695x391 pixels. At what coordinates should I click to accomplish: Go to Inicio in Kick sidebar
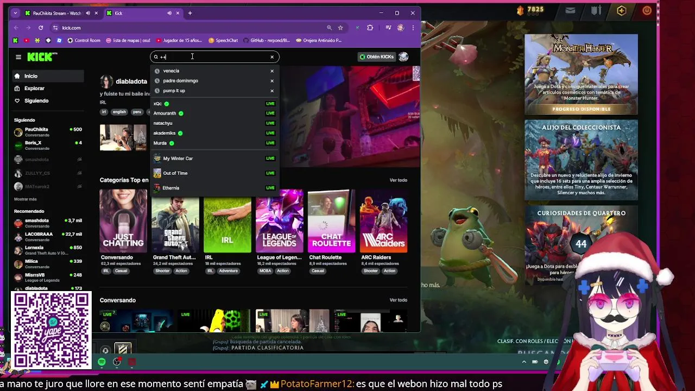(47, 76)
